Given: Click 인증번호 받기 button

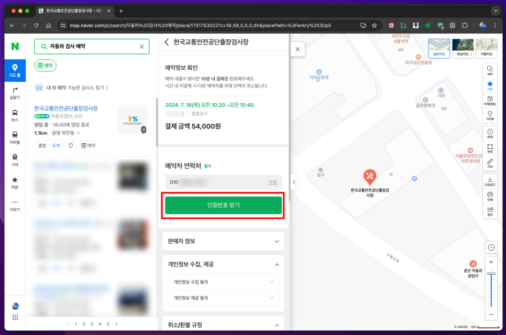Looking at the screenshot, I should [x=223, y=205].
